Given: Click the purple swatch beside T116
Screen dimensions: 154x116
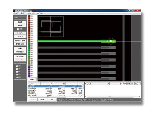Looking at the screenshot, I should coord(29,72).
